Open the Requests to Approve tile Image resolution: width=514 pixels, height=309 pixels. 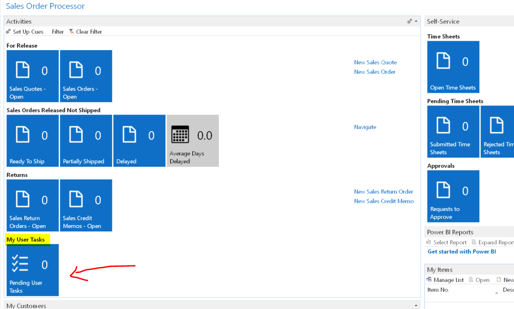click(453, 196)
